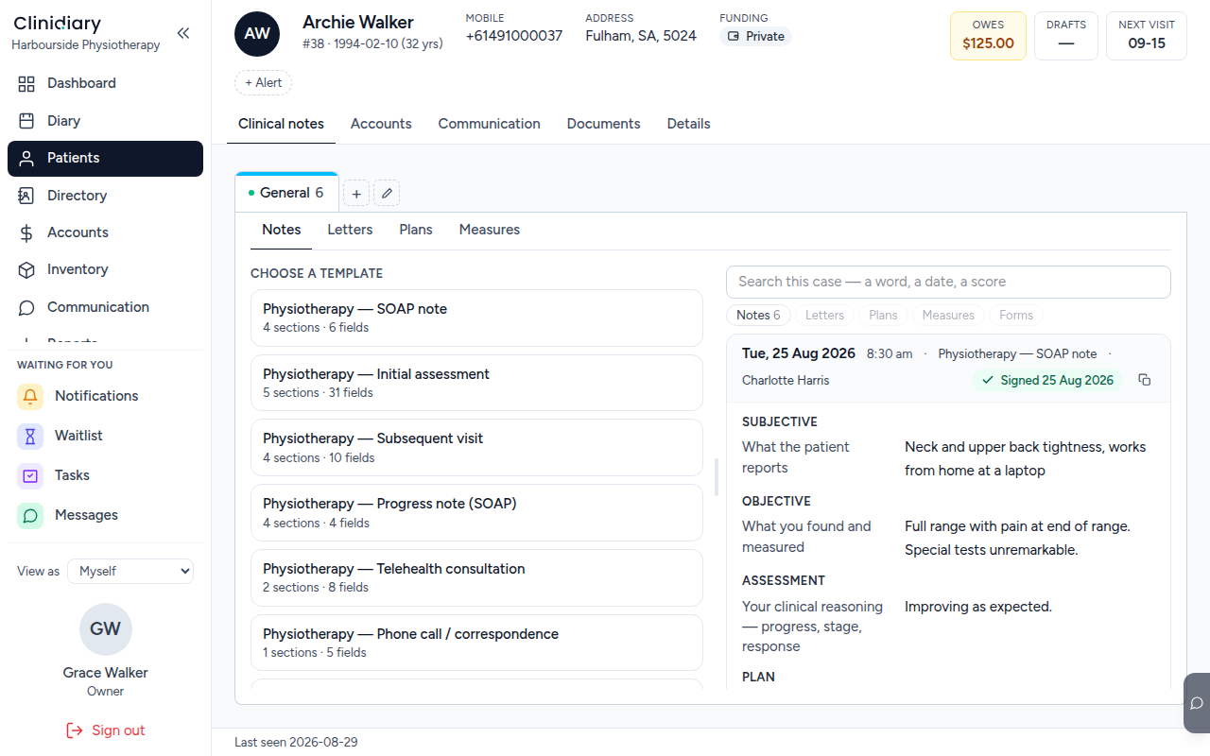1210x756 pixels.
Task: Click the Directory contacts icon
Action: [x=26, y=196]
